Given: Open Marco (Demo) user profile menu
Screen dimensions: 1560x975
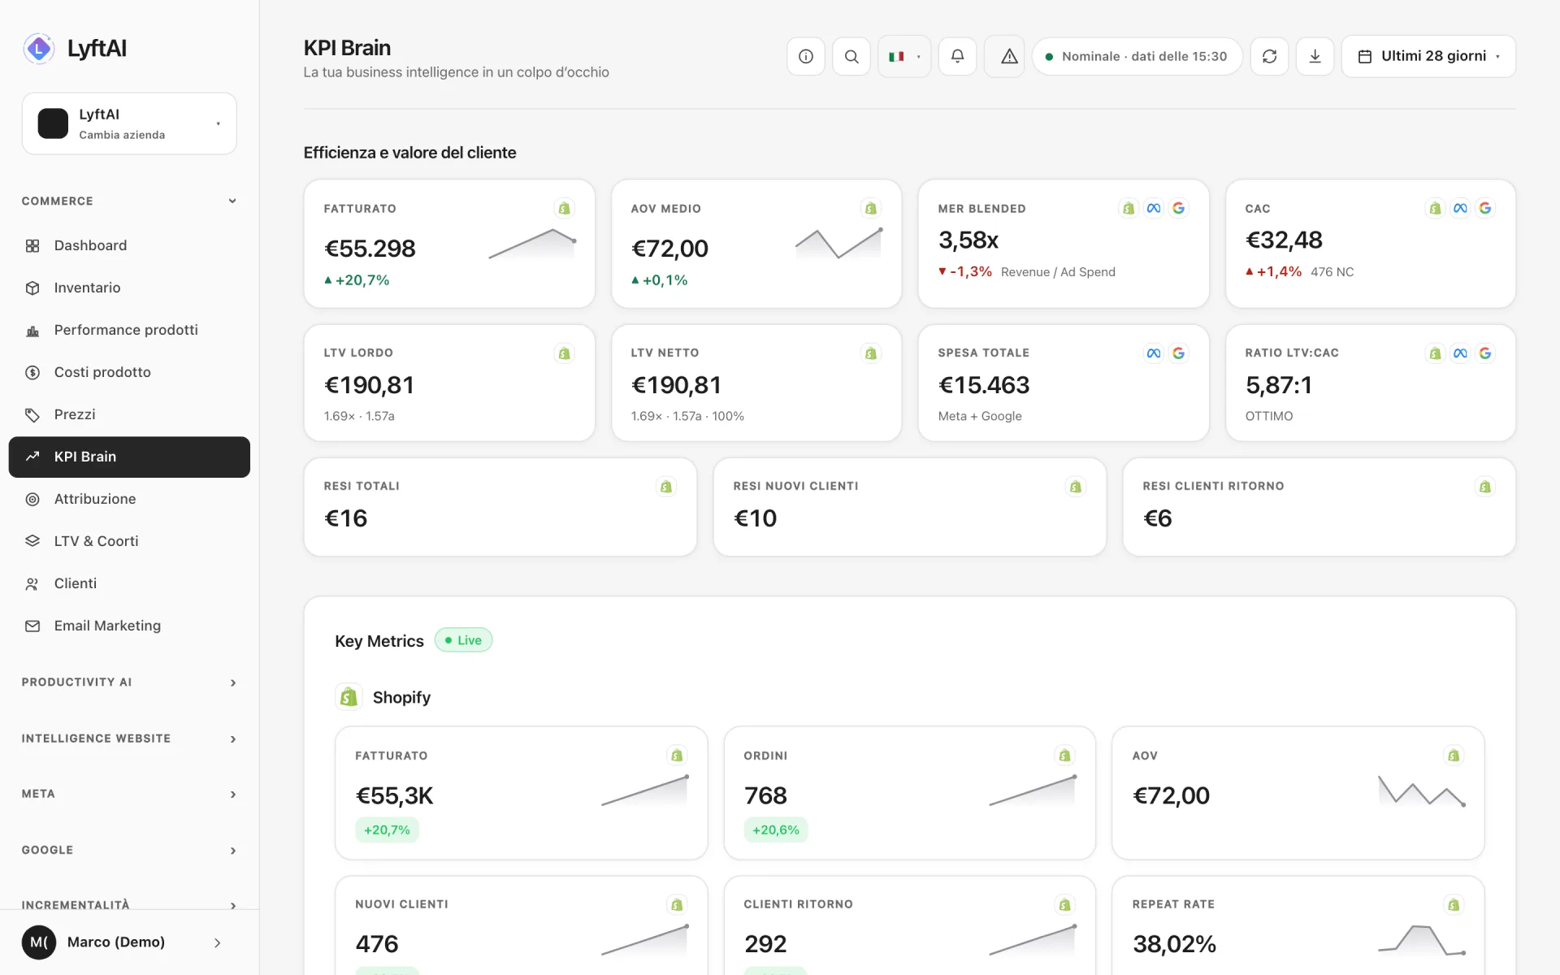Looking at the screenshot, I should point(129,942).
